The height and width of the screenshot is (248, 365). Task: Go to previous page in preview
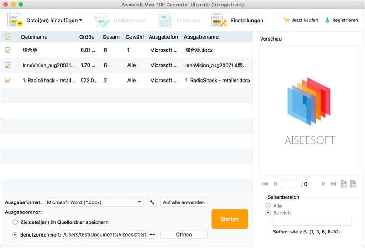pyautogui.click(x=276, y=184)
